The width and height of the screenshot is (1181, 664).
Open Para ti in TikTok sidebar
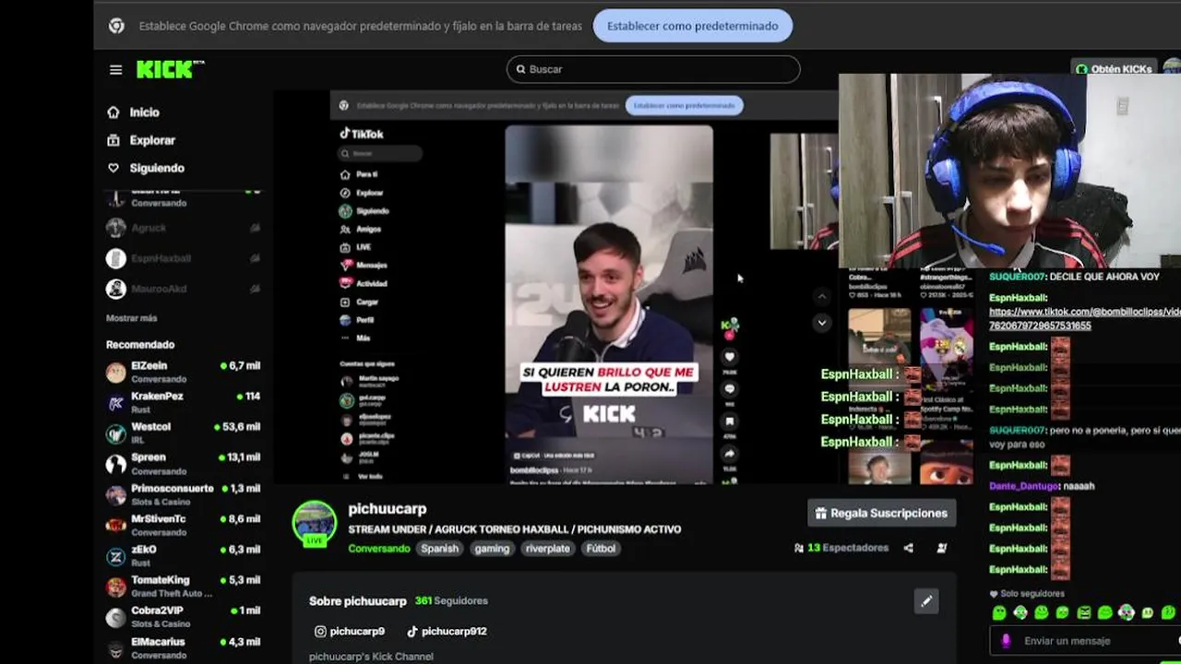pos(360,174)
